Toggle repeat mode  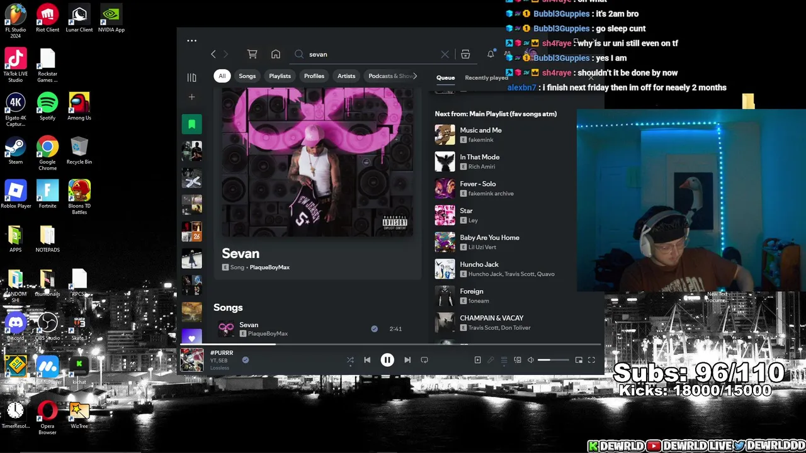[424, 360]
